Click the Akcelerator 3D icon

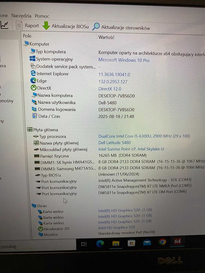[41, 229]
